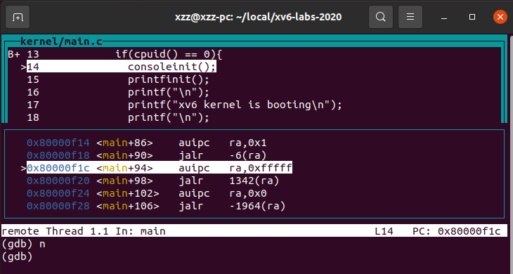Image resolution: width=513 pixels, height=274 pixels.
Task: Close the terminal window
Action: pos(500,17)
